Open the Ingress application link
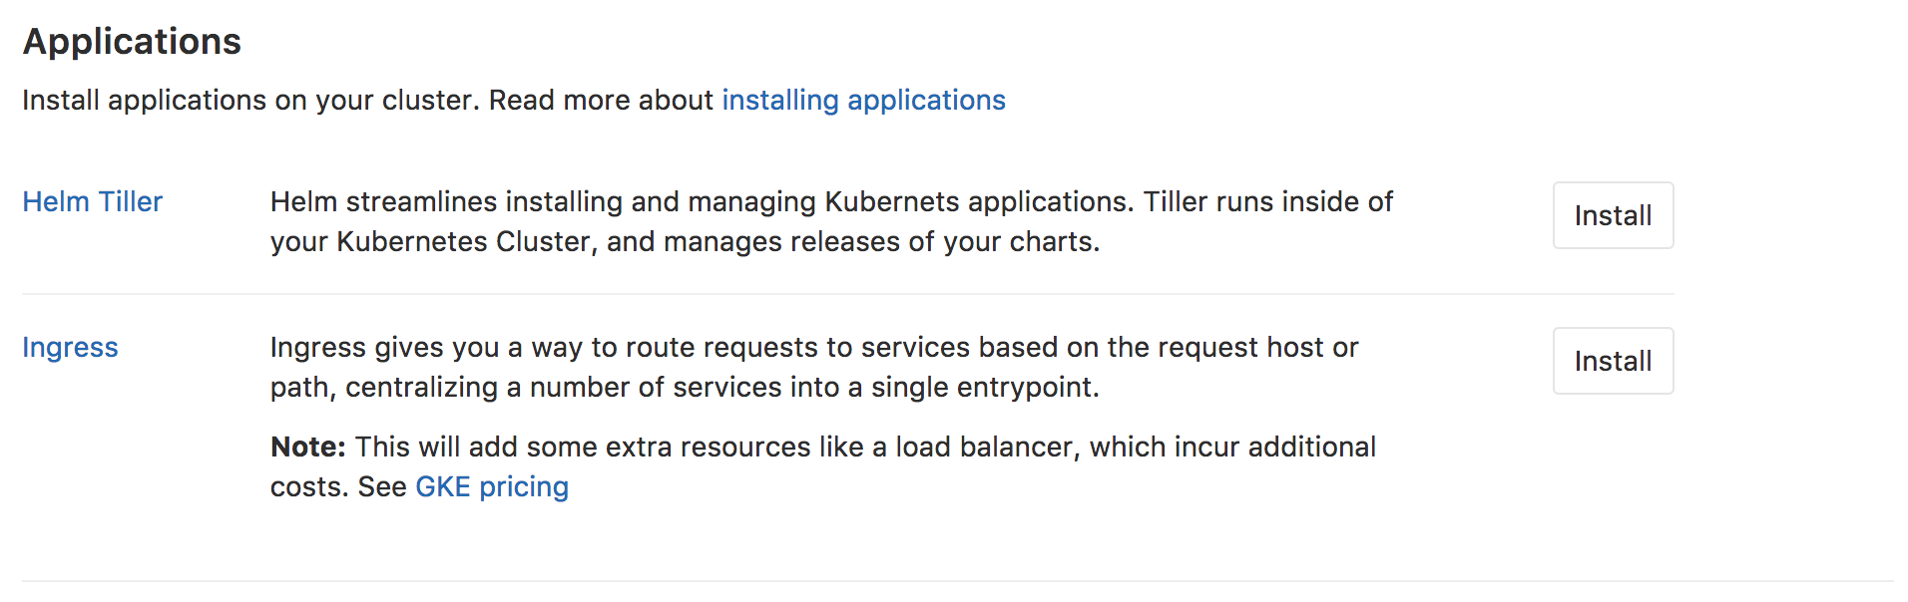 click(70, 348)
